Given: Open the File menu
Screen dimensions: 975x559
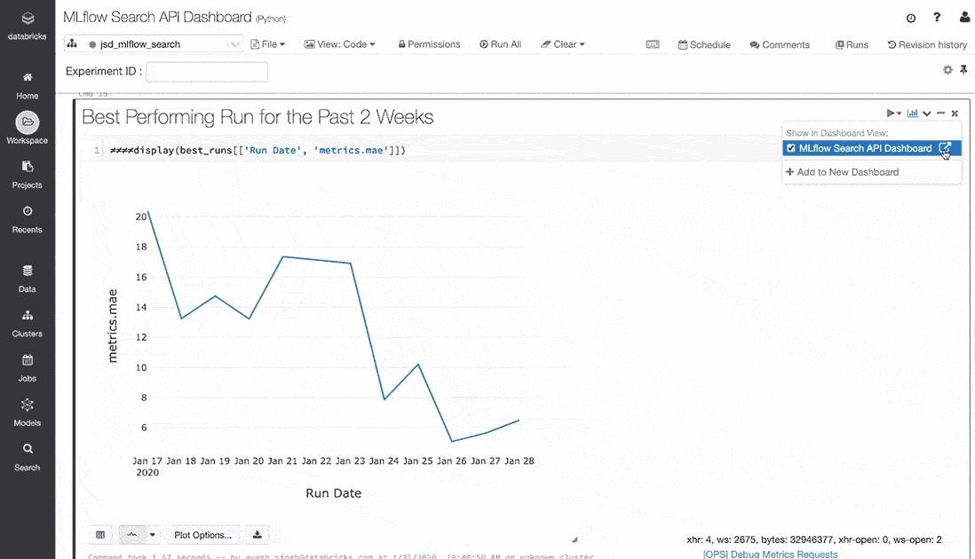Looking at the screenshot, I should [x=268, y=44].
